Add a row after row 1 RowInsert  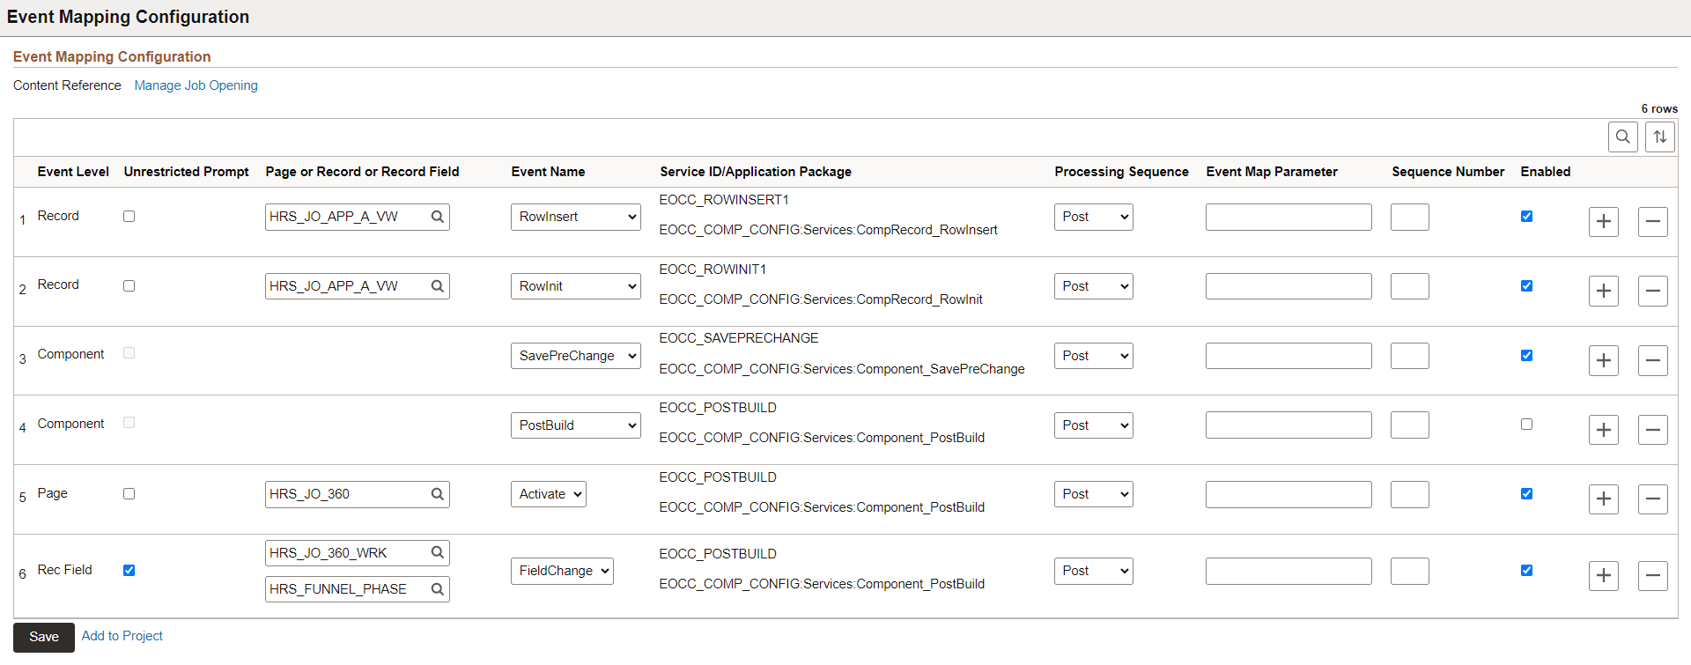[1603, 221]
